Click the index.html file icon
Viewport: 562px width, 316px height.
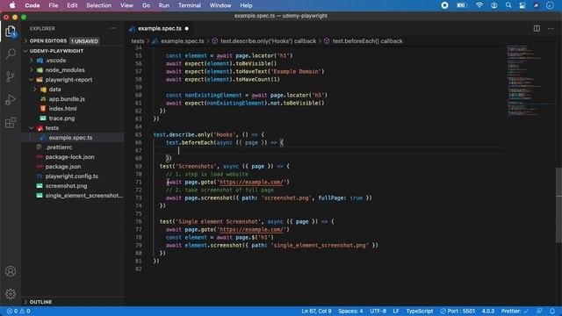(x=43, y=109)
